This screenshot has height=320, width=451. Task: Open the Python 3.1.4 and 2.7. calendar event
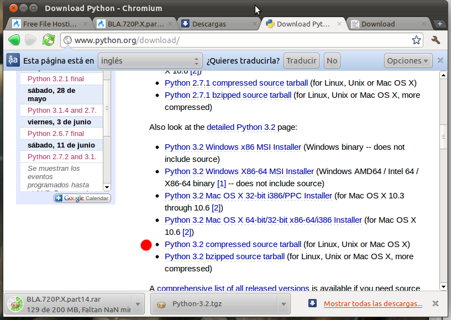coord(62,111)
